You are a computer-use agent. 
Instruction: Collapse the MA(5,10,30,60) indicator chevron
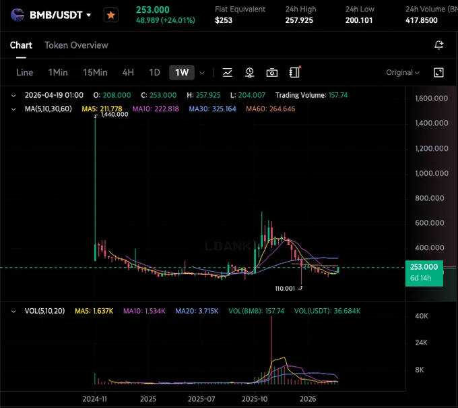tap(13, 109)
